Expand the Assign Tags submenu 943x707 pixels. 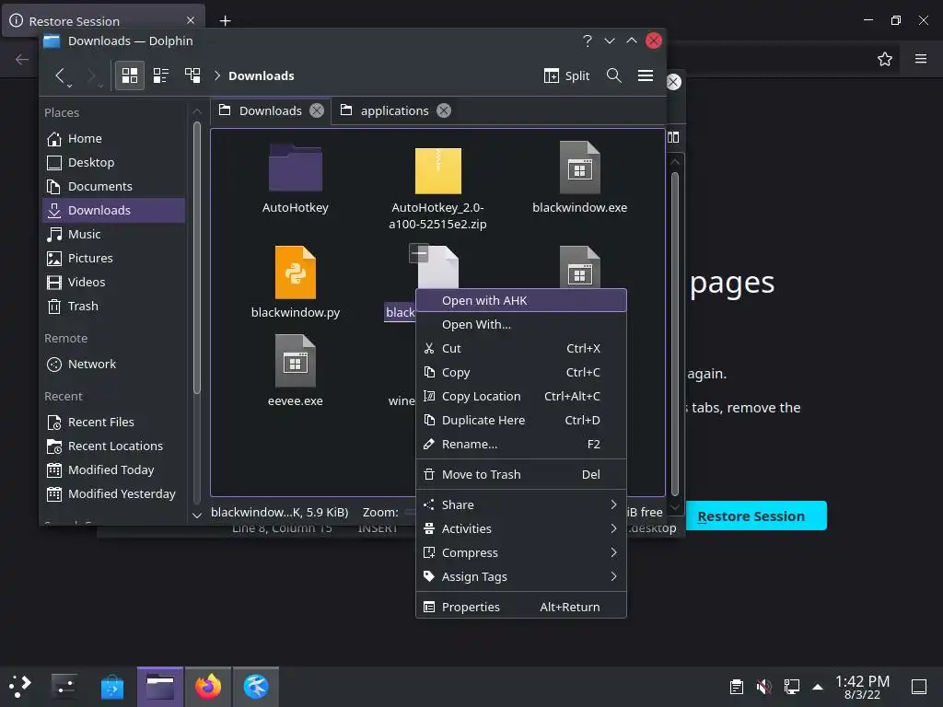pyautogui.click(x=521, y=577)
